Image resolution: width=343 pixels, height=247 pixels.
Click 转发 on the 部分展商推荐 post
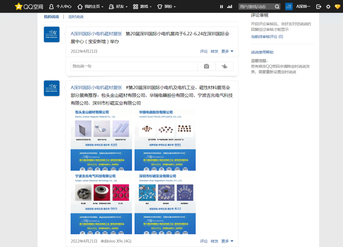[x=215, y=241]
